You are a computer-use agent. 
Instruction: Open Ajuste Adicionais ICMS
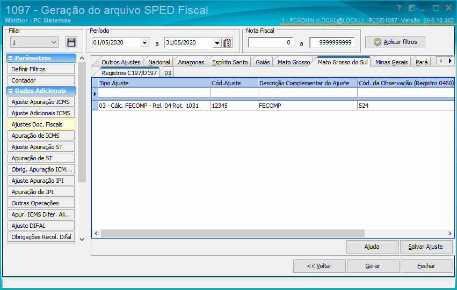pyautogui.click(x=41, y=113)
